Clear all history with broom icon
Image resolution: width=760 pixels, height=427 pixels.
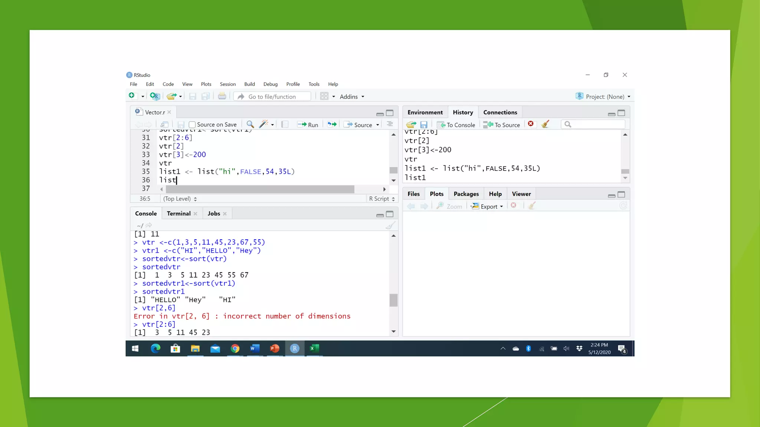(545, 124)
